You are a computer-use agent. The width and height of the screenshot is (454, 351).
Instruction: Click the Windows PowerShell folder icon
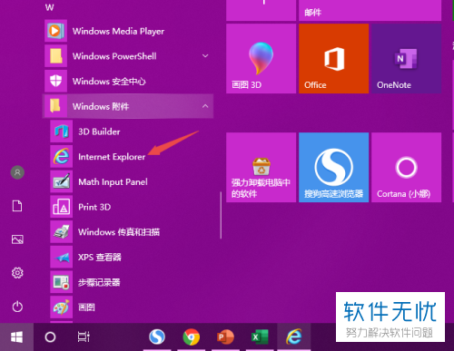55,56
